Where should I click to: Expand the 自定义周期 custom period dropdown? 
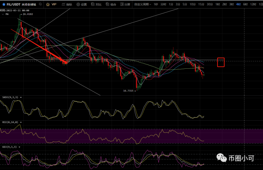[x=143, y=4]
